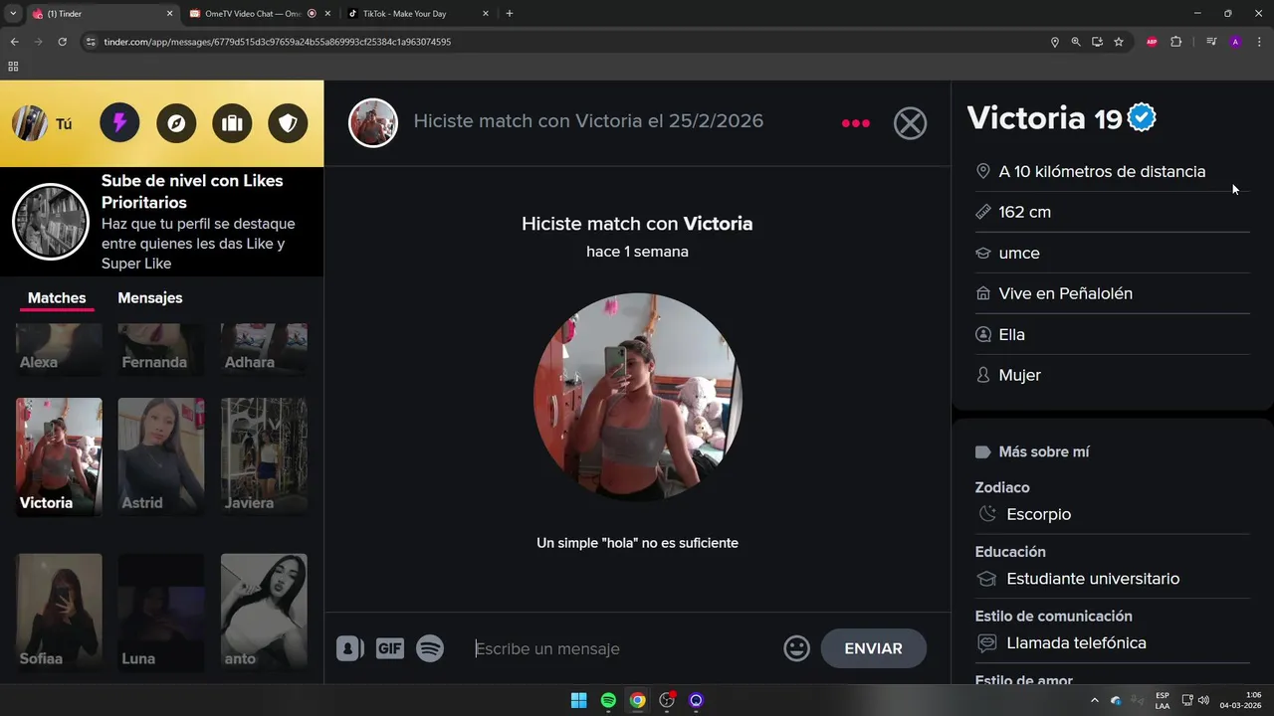Open the Javiera match card
This screenshot has height=716, width=1274.
264,456
